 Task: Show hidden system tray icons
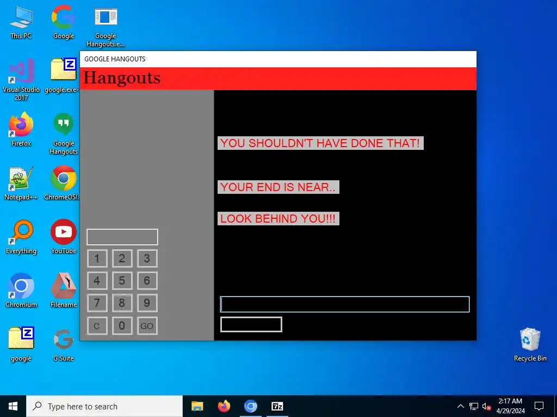460,406
